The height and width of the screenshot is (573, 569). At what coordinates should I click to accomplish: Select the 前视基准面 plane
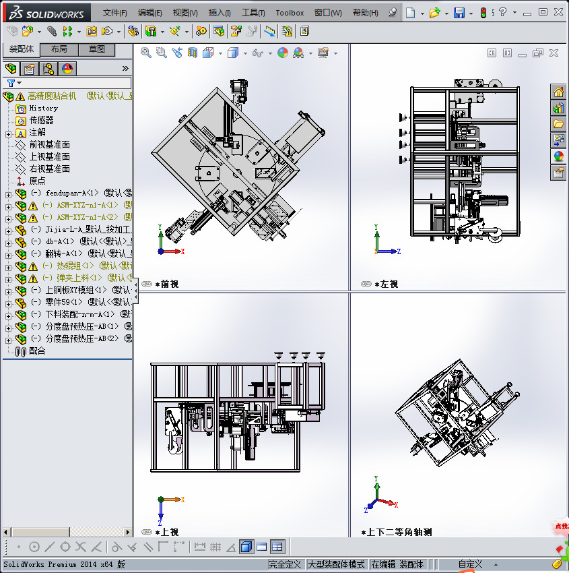coord(50,145)
